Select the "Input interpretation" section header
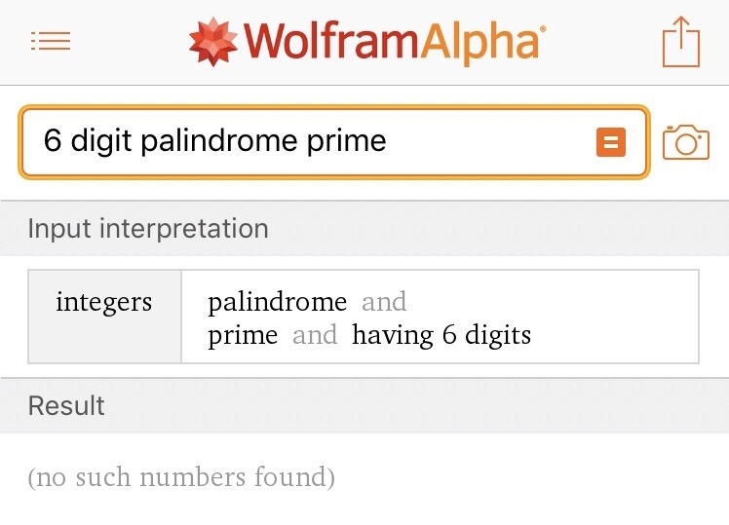729x525 pixels. click(x=148, y=229)
